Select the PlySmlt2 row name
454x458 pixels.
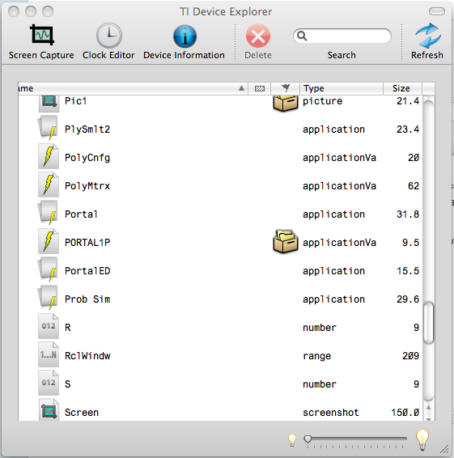click(x=87, y=129)
